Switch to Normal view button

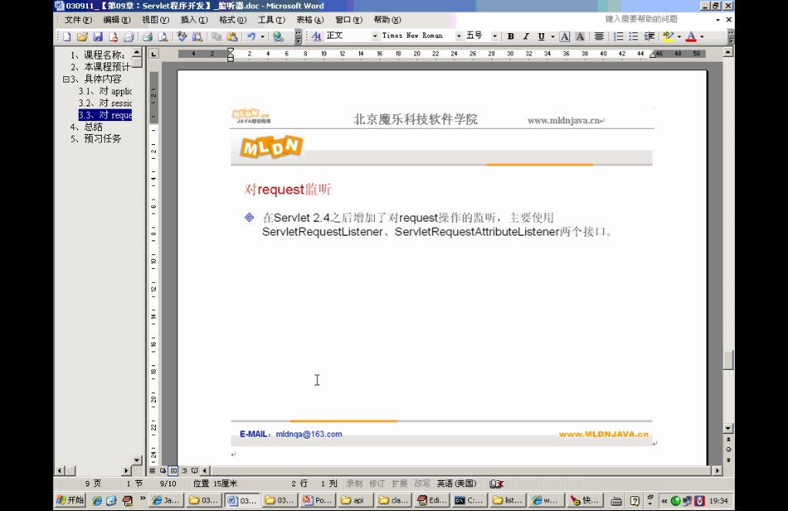[x=152, y=471]
